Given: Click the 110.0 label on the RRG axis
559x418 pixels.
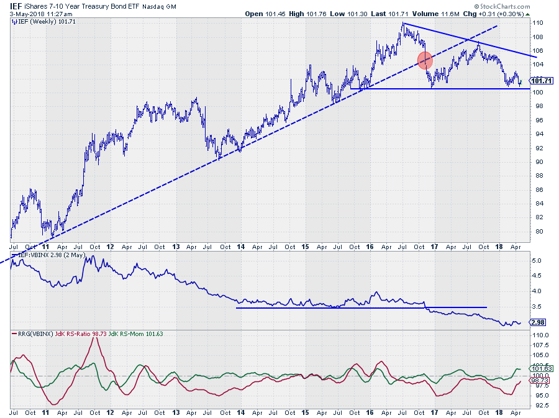Looking at the screenshot, I should pos(540,335).
